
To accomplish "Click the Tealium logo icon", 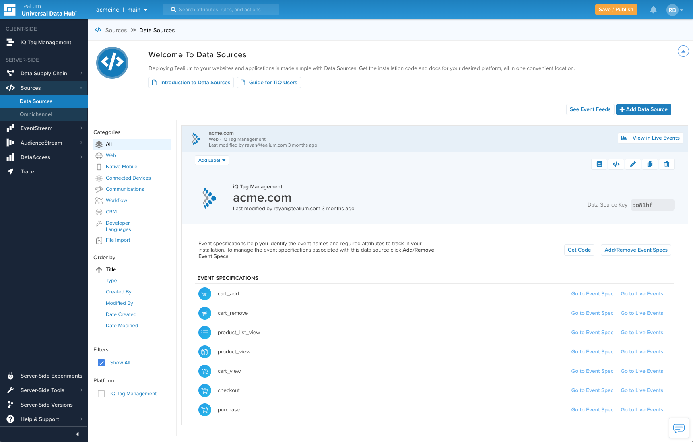I will [9, 10].
